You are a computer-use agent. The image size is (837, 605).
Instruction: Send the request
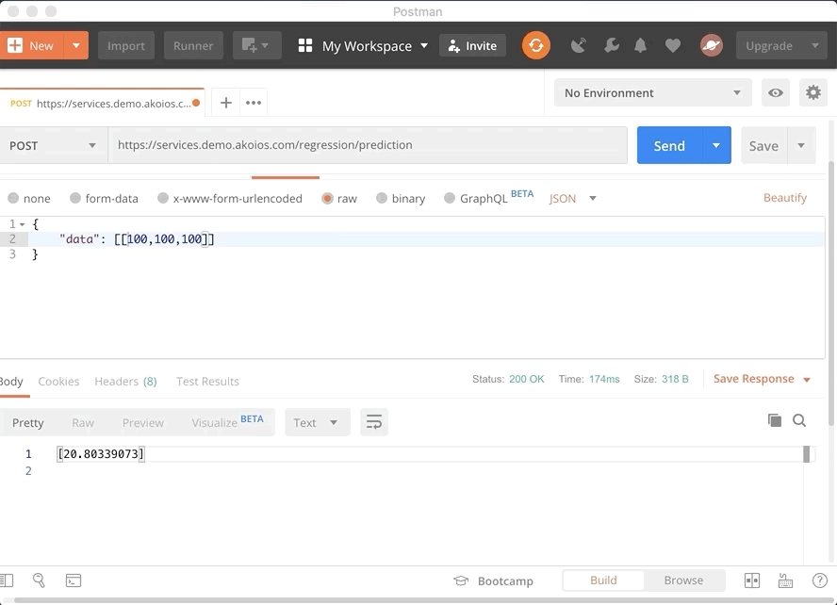[669, 145]
